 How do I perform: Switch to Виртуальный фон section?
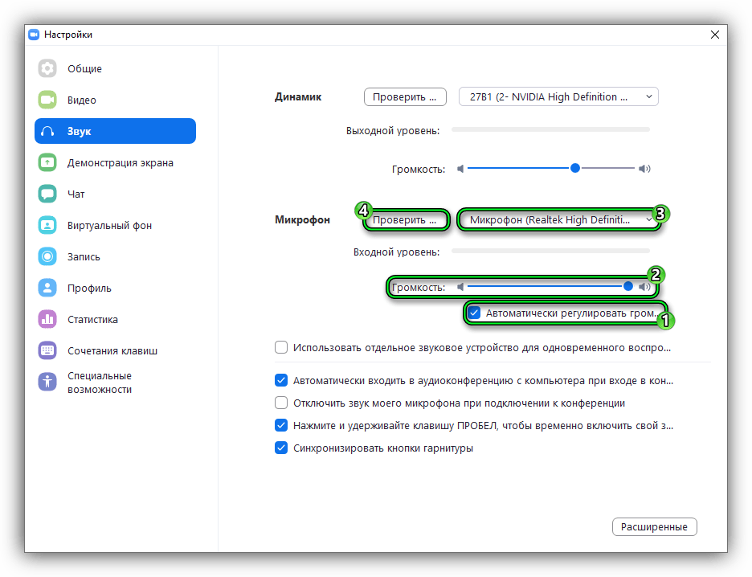coord(115,226)
